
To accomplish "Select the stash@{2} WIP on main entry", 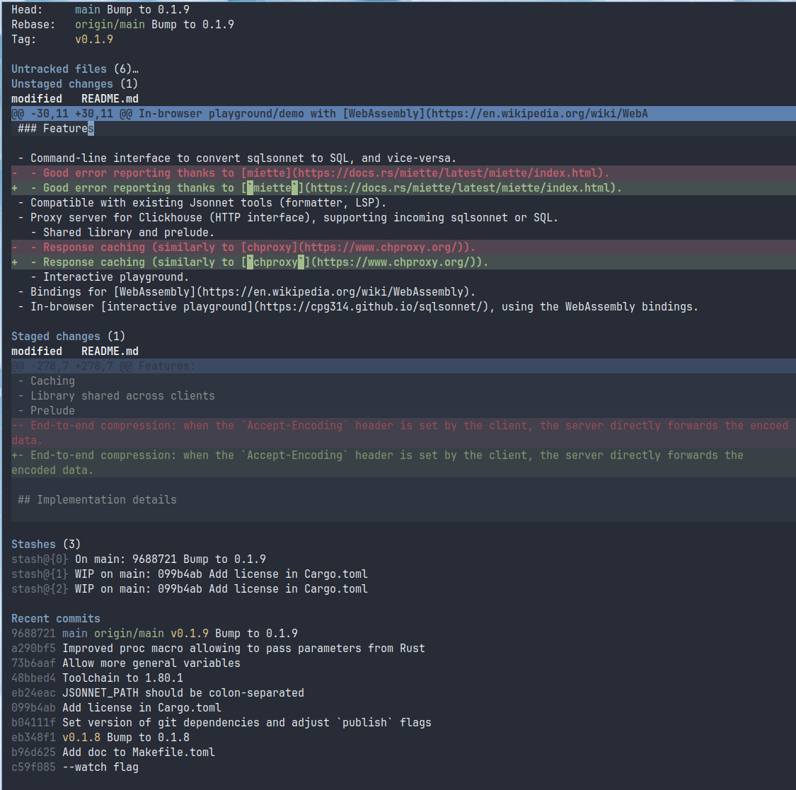I will pos(190,588).
